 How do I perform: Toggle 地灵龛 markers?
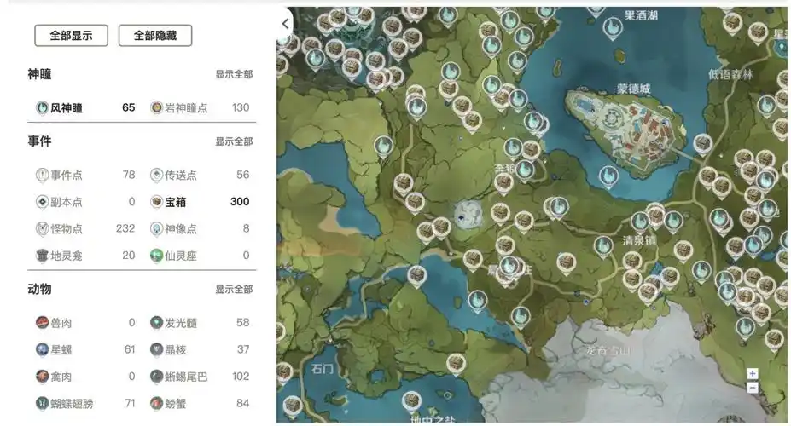(x=84, y=256)
